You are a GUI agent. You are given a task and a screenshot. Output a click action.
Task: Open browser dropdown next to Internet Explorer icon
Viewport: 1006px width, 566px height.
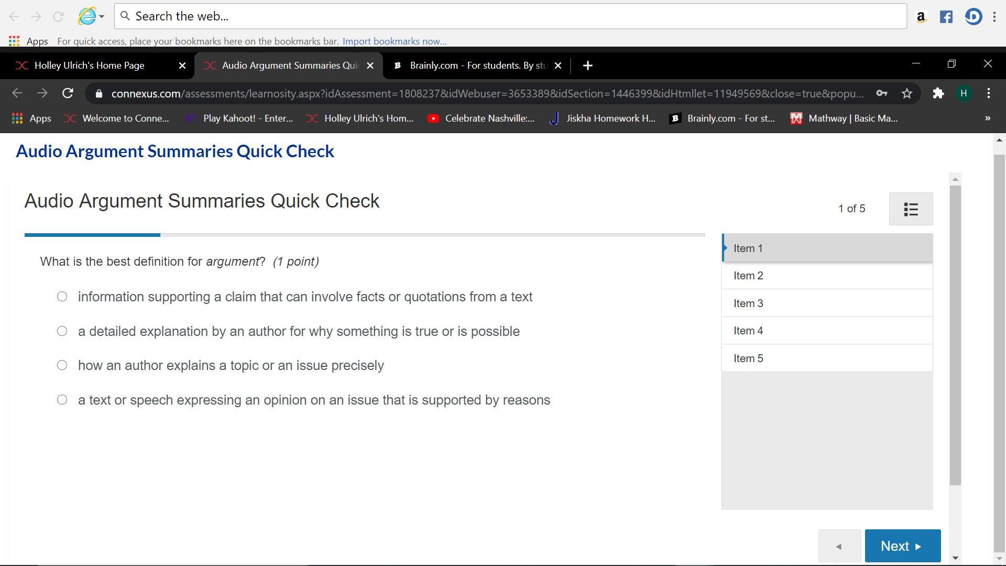(x=102, y=17)
